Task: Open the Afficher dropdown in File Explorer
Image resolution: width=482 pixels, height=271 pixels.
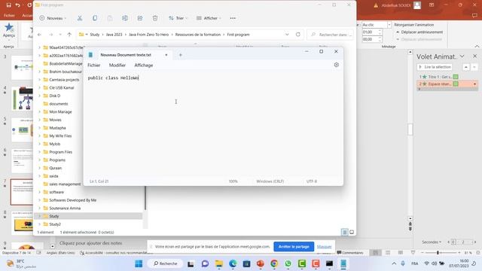Action: pos(209,18)
